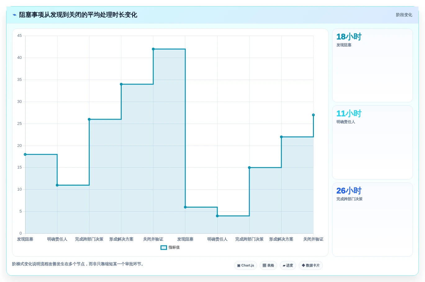This screenshot has height=282, width=425.
Task: Click the lightning bolt icon beside the title
Action: click(15, 15)
